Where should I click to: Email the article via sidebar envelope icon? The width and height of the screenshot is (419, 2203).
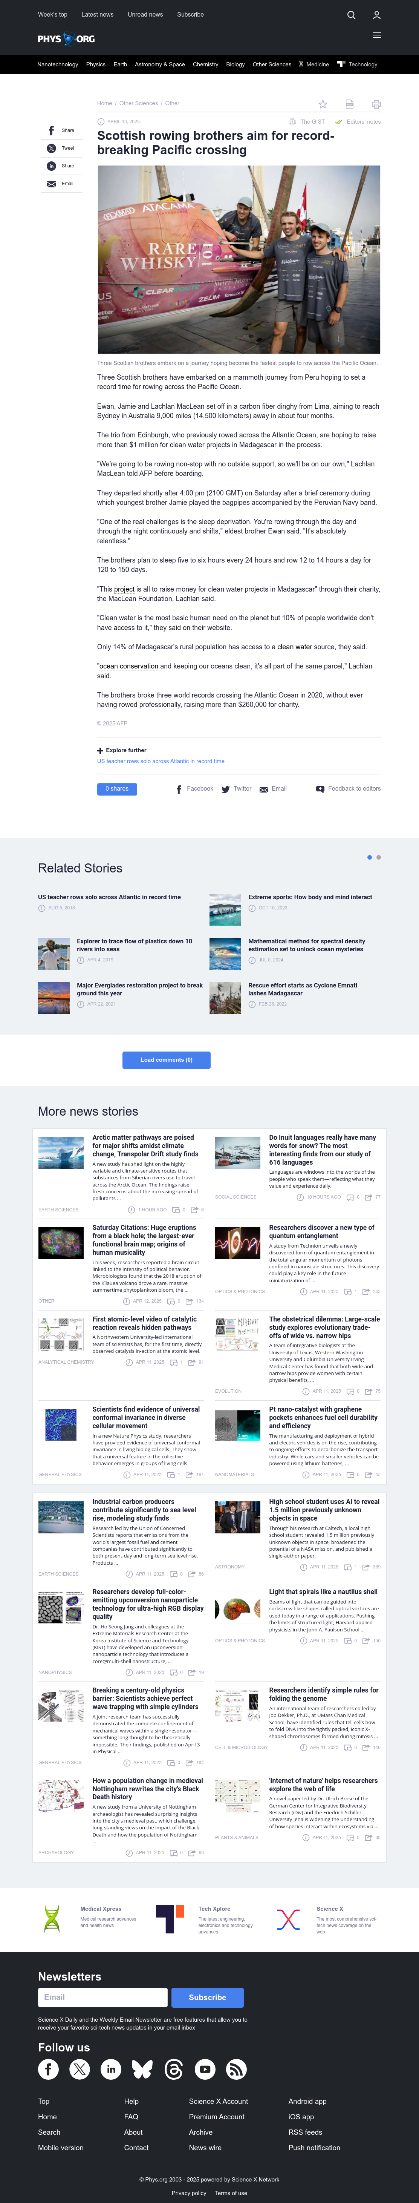(51, 184)
